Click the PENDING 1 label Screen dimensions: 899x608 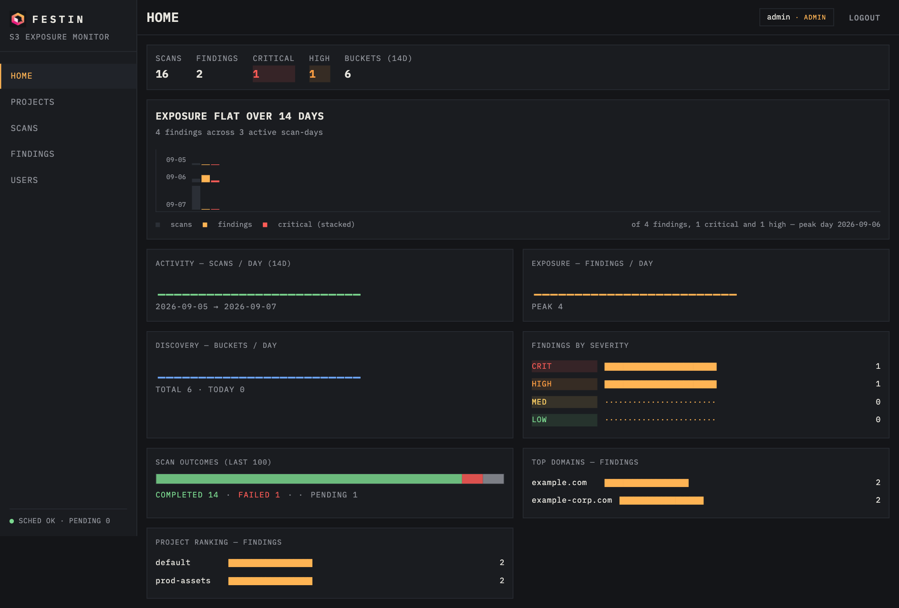[x=334, y=495]
